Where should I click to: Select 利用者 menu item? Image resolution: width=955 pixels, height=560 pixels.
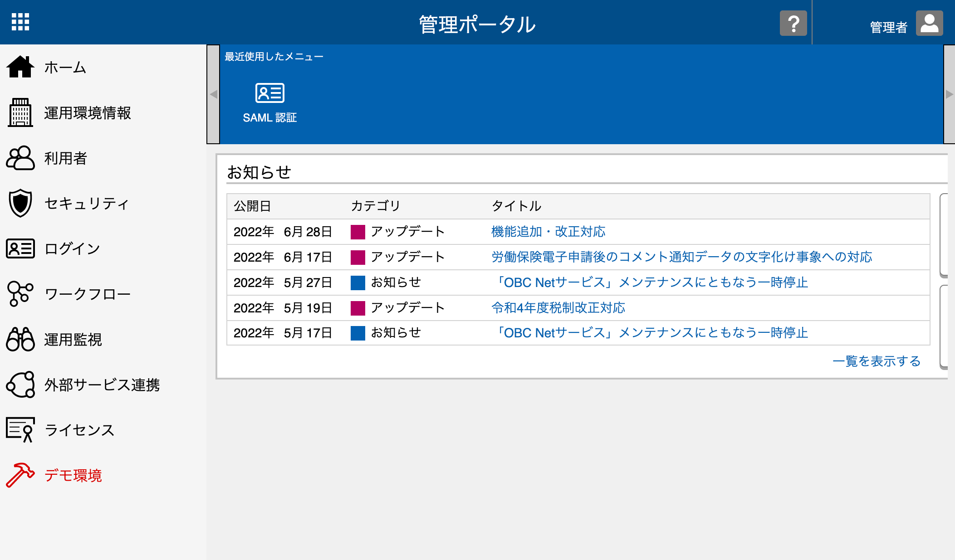click(x=65, y=158)
